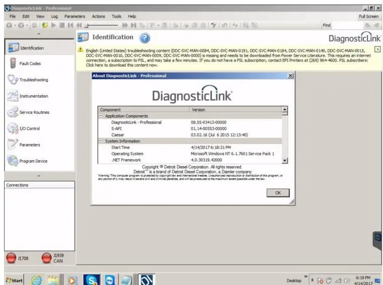Click the blue help question mark icon
Viewport: 383px width, 285px height.
[145, 38]
